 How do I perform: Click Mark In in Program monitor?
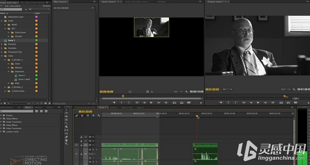click(x=228, y=103)
